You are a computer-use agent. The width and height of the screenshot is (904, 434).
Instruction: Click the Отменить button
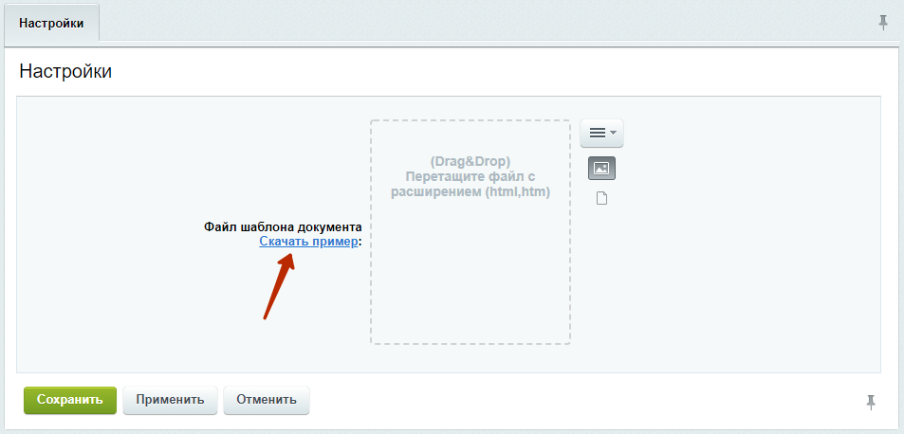(267, 400)
